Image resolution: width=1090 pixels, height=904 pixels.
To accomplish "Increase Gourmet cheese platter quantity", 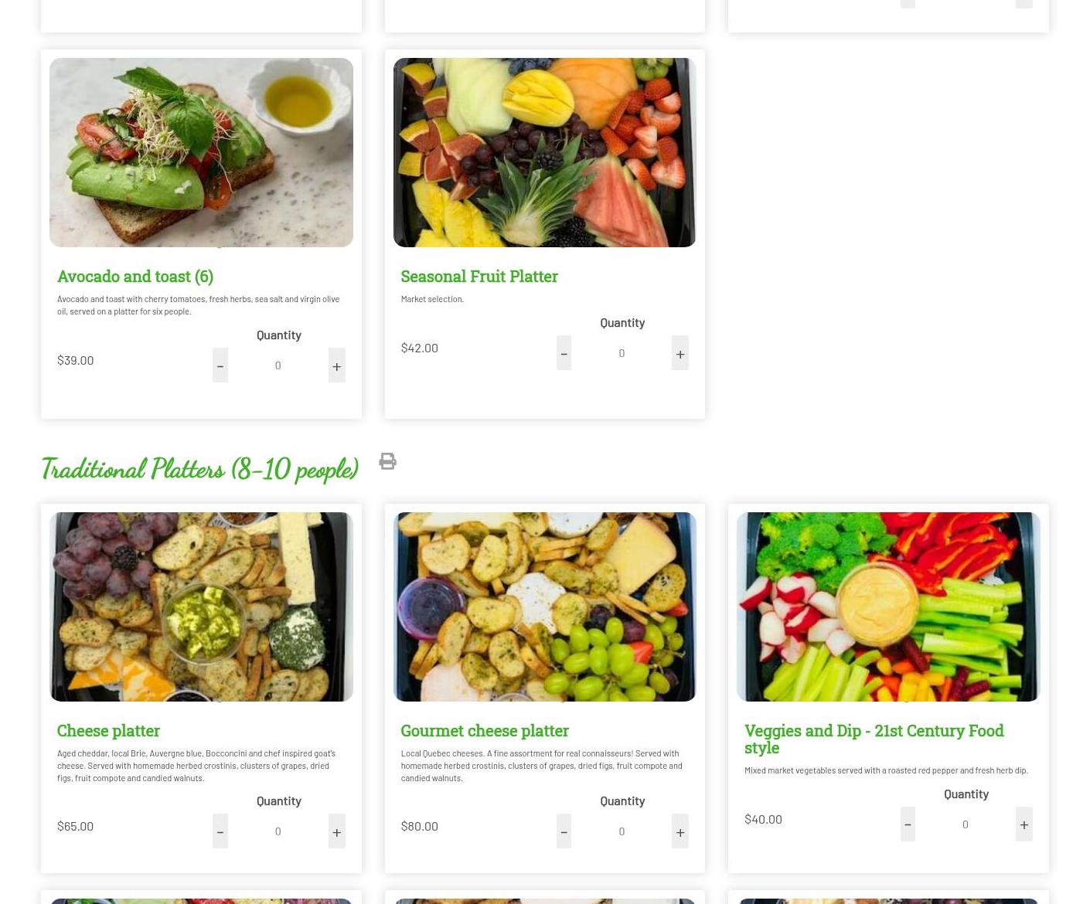I will click(680, 831).
